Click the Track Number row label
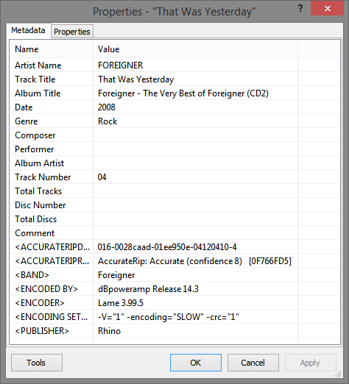The image size is (349, 384). 43,177
